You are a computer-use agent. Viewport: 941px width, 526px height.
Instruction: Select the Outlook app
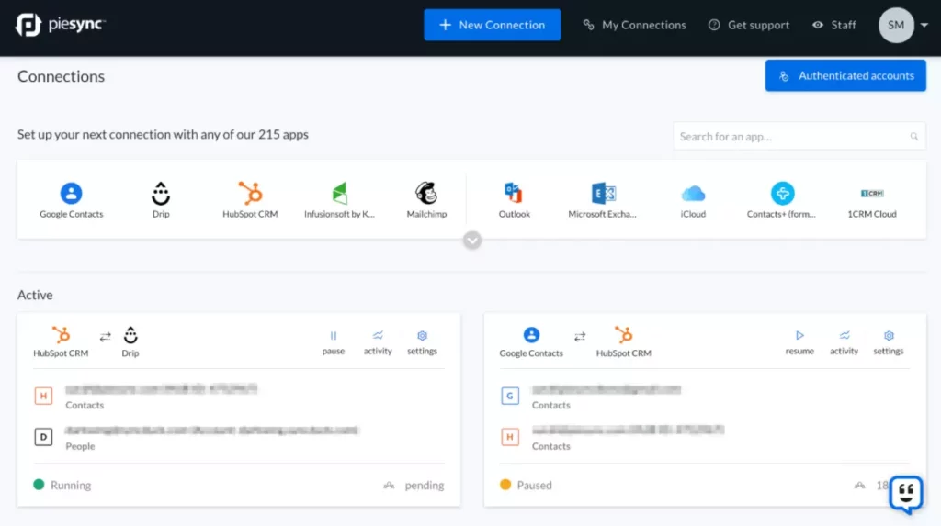click(515, 200)
